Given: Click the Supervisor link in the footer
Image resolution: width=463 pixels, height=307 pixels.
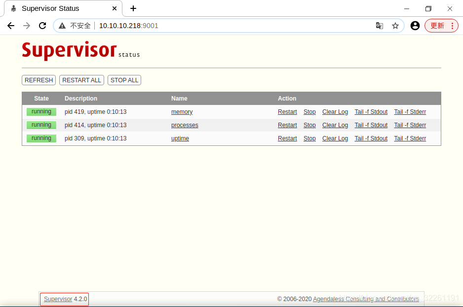Looking at the screenshot, I should click(58, 299).
